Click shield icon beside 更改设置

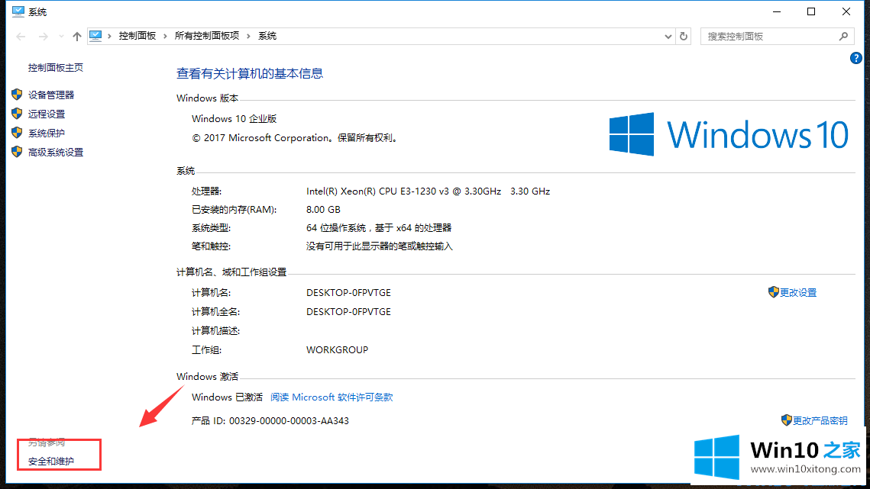tap(774, 292)
